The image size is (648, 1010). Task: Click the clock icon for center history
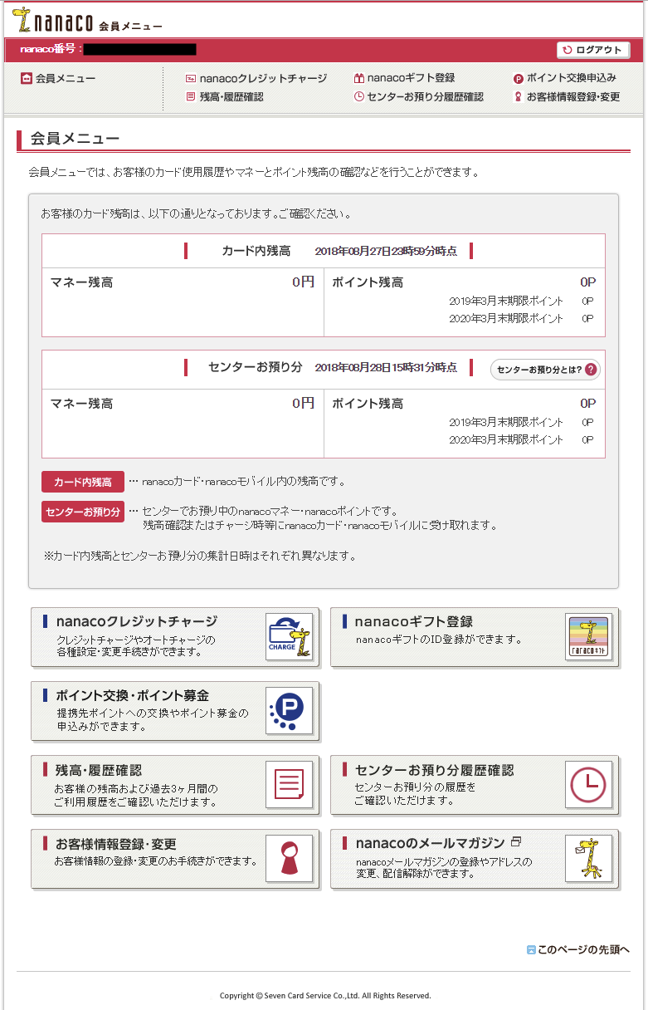pos(588,785)
